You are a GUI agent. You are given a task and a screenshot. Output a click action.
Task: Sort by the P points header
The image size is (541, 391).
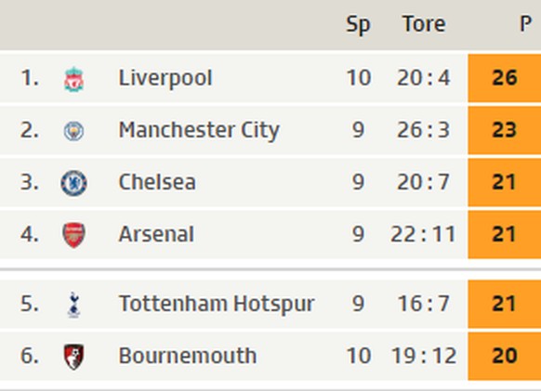click(525, 24)
